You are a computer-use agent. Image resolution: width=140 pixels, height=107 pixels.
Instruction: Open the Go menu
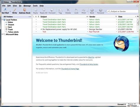click(20, 6)
